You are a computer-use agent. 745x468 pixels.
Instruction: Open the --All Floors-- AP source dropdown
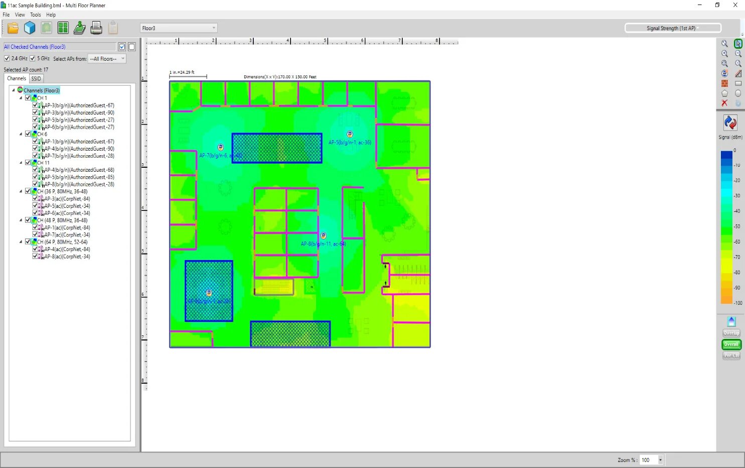[107, 59]
